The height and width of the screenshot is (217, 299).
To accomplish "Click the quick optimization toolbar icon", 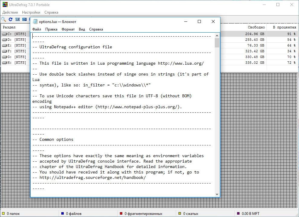I will (24, 19).
